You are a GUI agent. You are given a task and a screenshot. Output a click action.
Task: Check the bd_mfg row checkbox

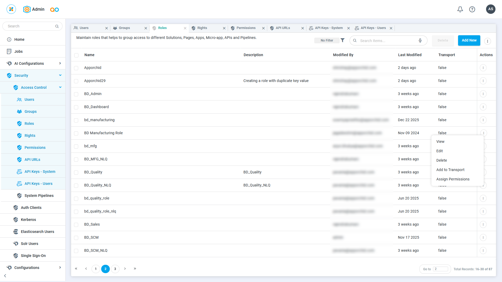point(76,146)
